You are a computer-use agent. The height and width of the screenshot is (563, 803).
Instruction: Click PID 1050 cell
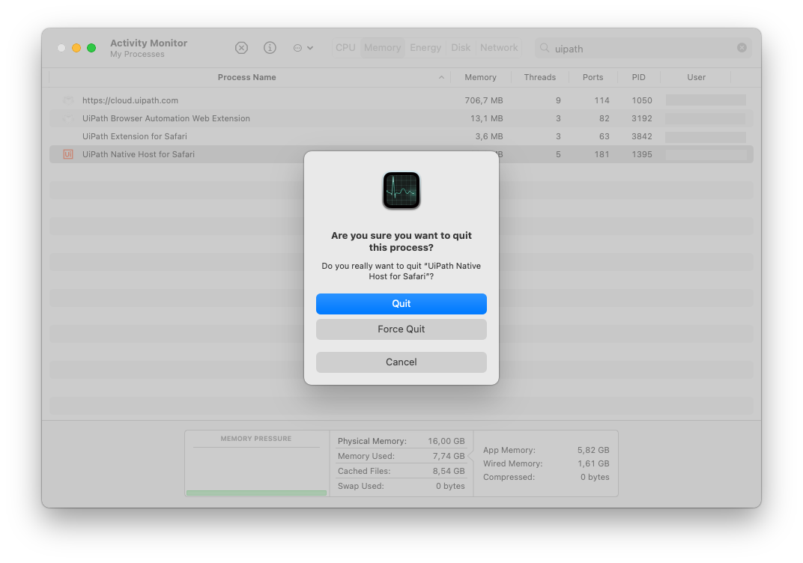(x=642, y=100)
